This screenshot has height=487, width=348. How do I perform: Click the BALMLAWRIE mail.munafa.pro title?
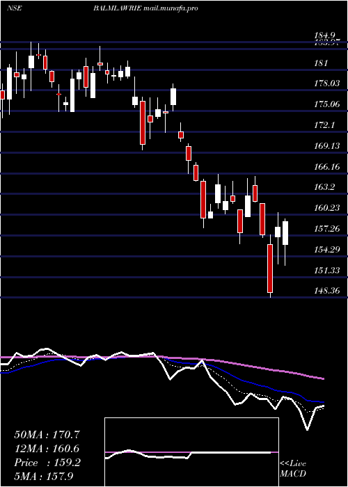pyautogui.click(x=145, y=8)
